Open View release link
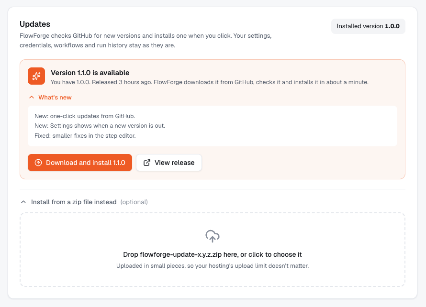The height and width of the screenshot is (307, 426). click(169, 163)
